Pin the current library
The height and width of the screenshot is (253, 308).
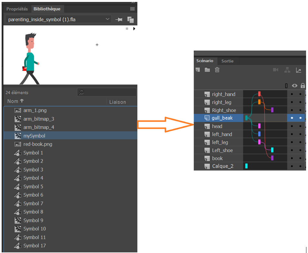point(119,19)
